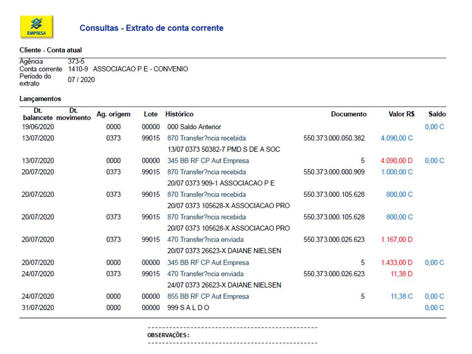This screenshot has height=354, width=472.
Task: Click the 1.167,00 D debit value
Action: click(396, 239)
